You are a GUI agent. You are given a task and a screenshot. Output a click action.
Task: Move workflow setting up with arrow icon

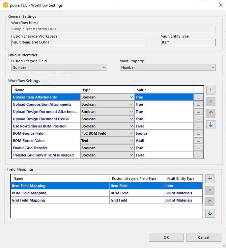(x=211, y=113)
